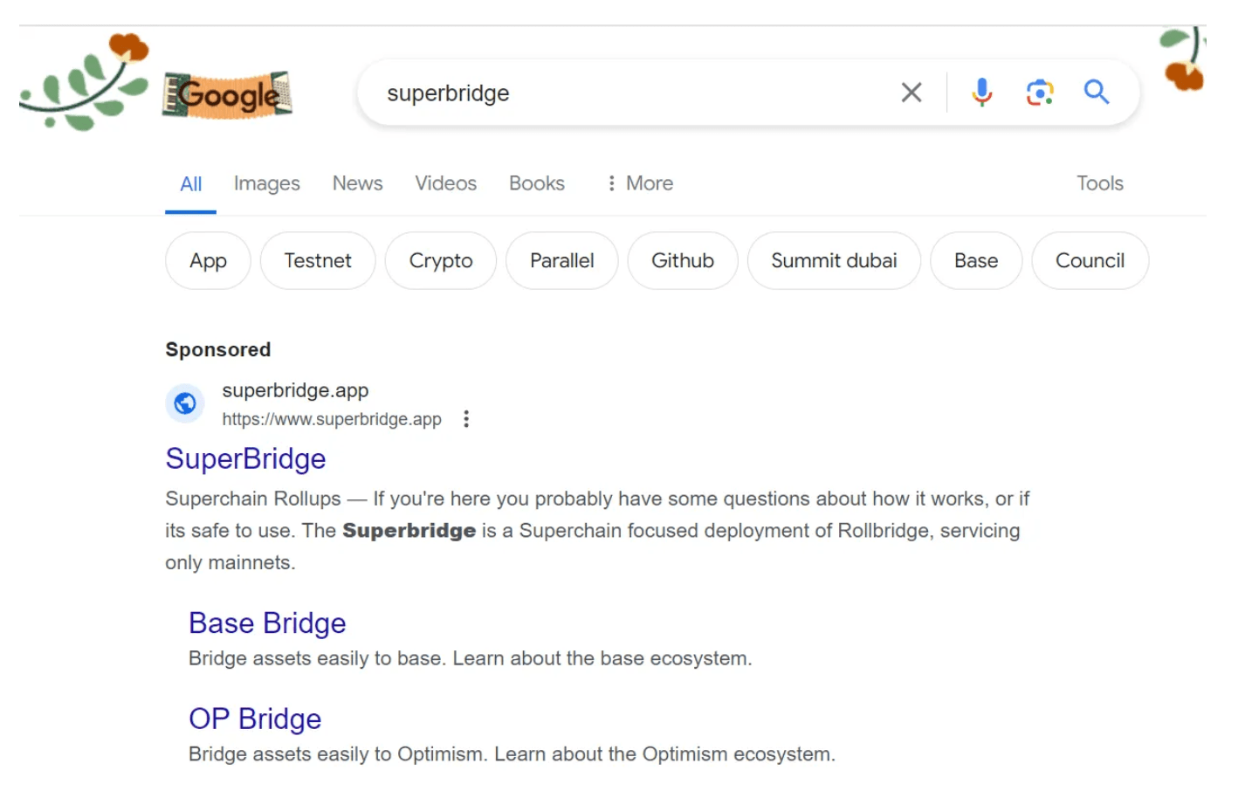The width and height of the screenshot is (1245, 798).
Task: Click the Google doodle logo
Action: click(227, 94)
